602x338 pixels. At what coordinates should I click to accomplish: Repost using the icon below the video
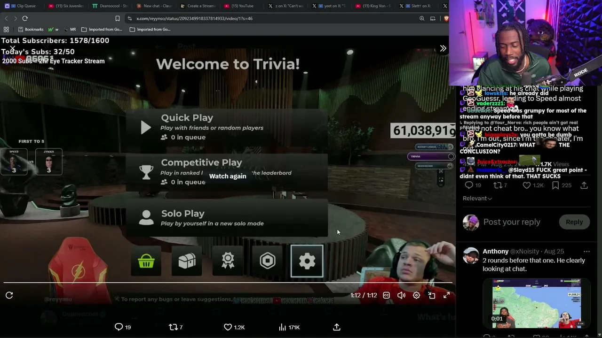coord(173,327)
